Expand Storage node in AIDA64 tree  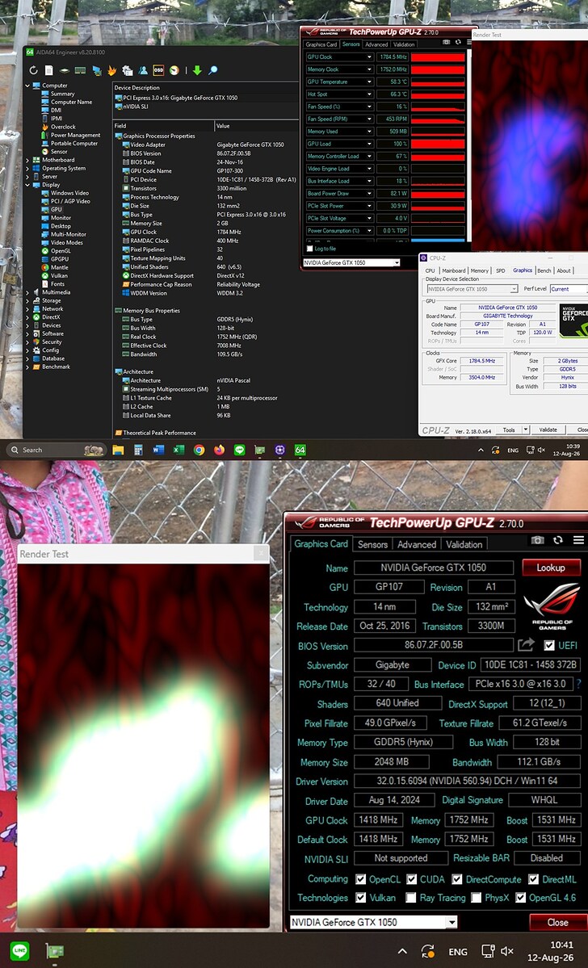click(x=27, y=300)
